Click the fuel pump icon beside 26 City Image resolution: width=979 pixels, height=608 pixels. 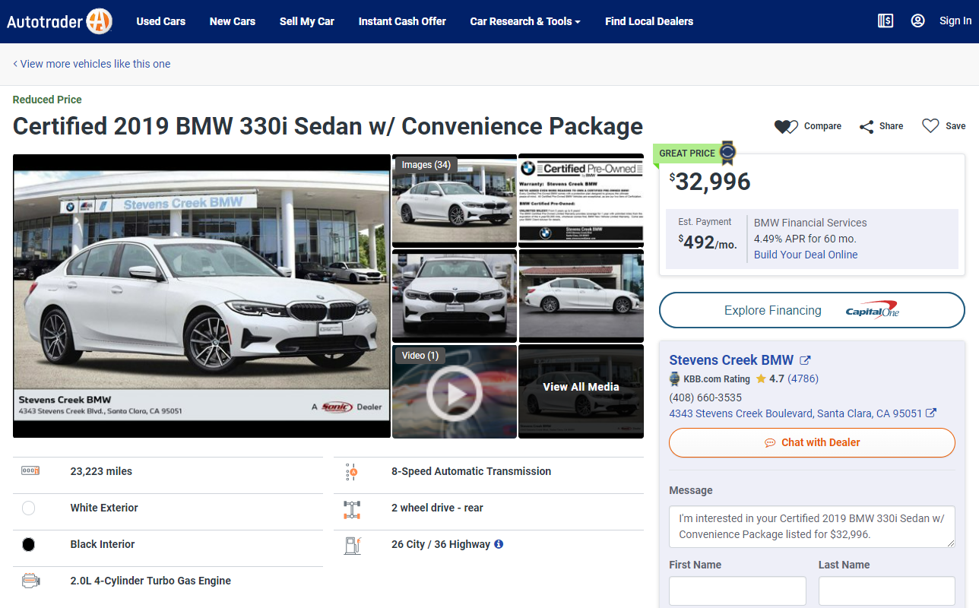tap(351, 545)
